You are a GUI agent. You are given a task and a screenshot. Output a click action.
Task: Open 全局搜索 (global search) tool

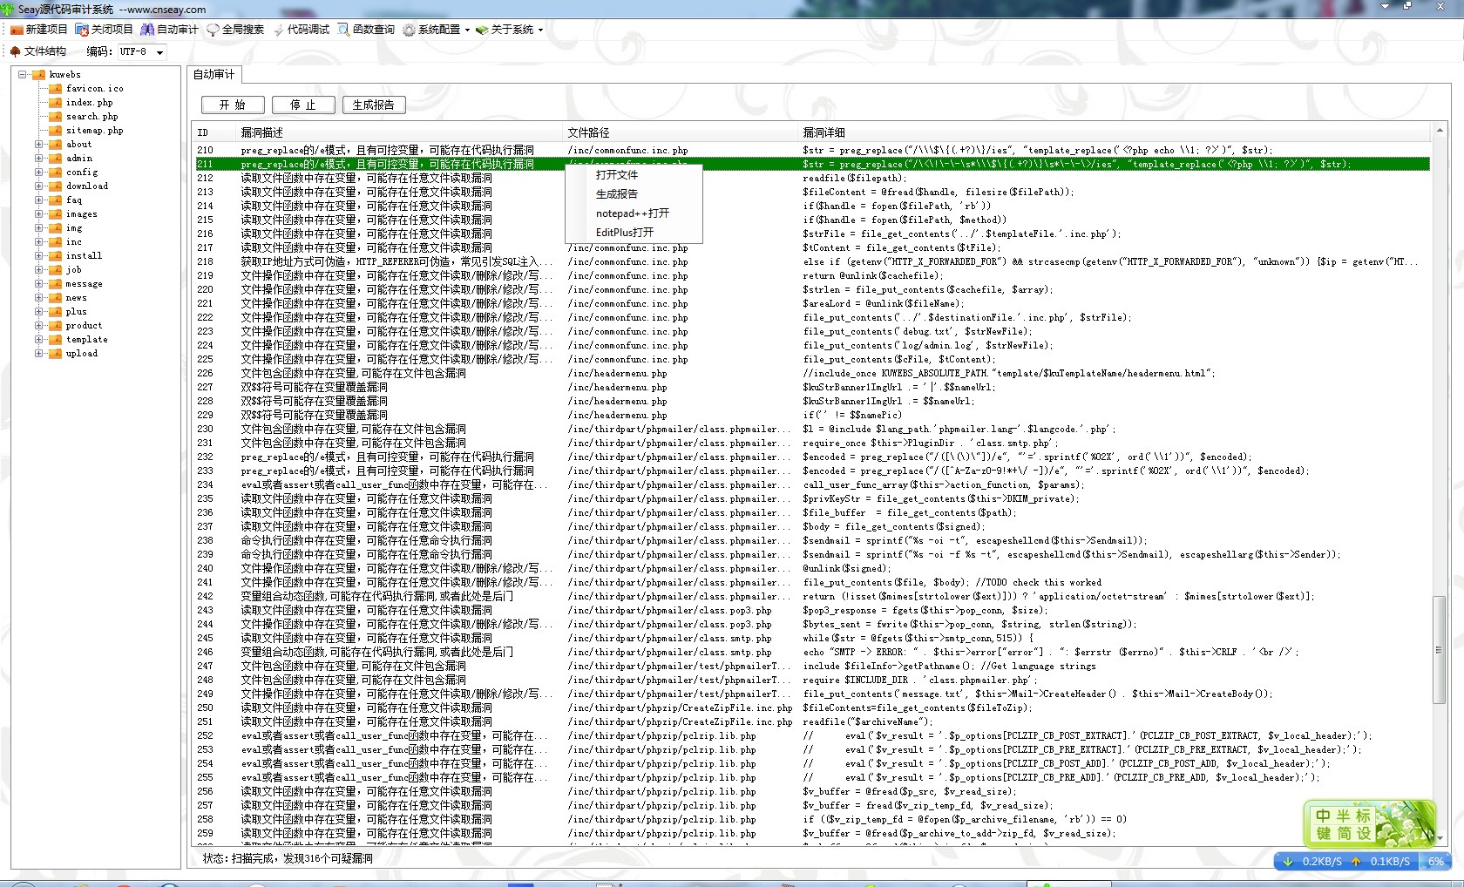pos(213,30)
